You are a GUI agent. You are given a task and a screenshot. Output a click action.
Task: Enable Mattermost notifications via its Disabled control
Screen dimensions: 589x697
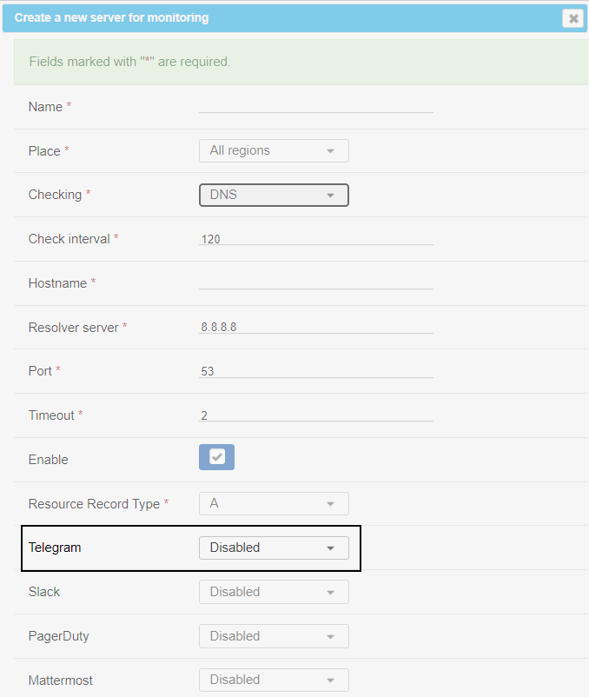(274, 680)
